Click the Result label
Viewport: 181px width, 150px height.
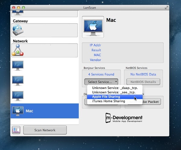tap(96, 50)
